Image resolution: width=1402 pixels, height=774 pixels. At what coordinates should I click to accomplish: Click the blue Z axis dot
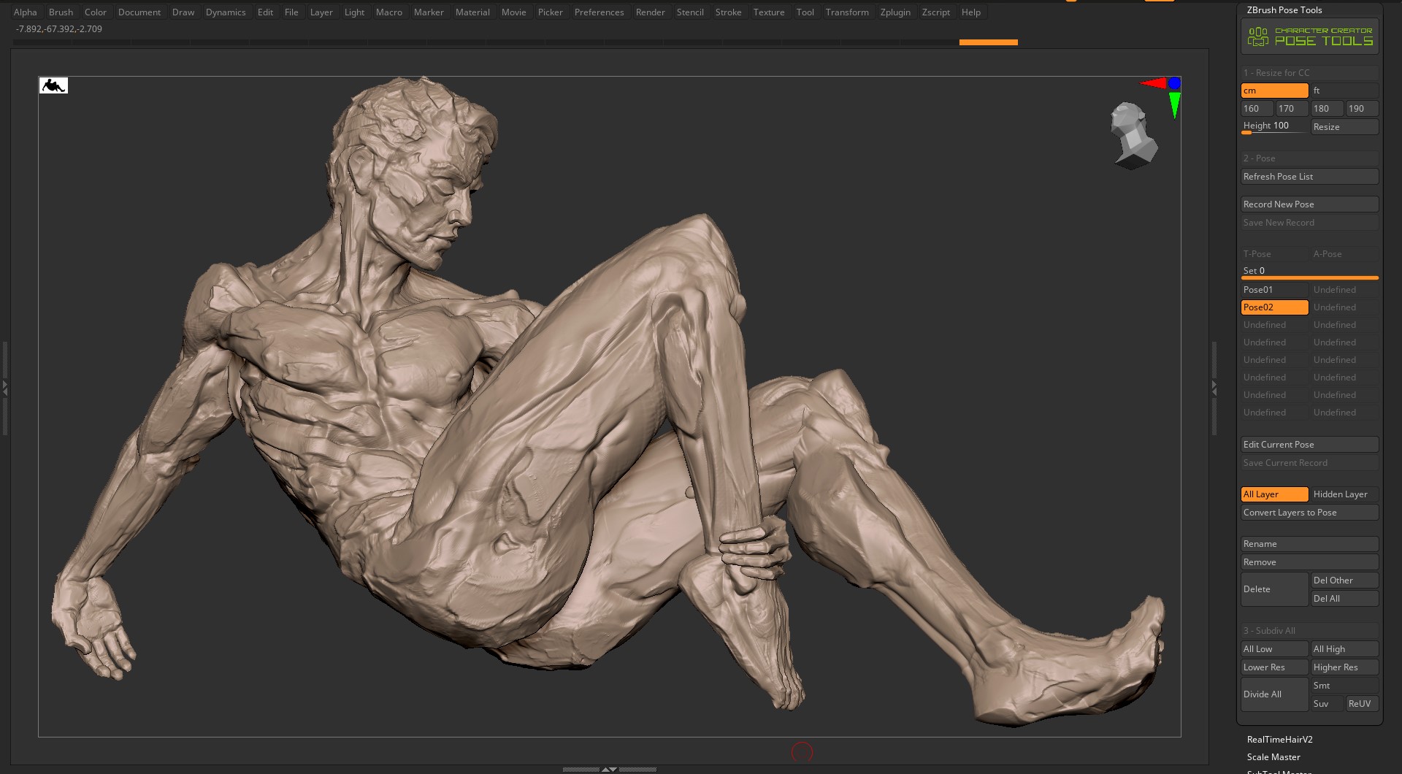pyautogui.click(x=1174, y=83)
